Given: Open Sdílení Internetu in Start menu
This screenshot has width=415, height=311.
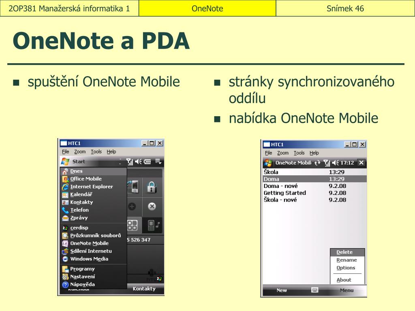Looking at the screenshot, I should click(94, 251).
